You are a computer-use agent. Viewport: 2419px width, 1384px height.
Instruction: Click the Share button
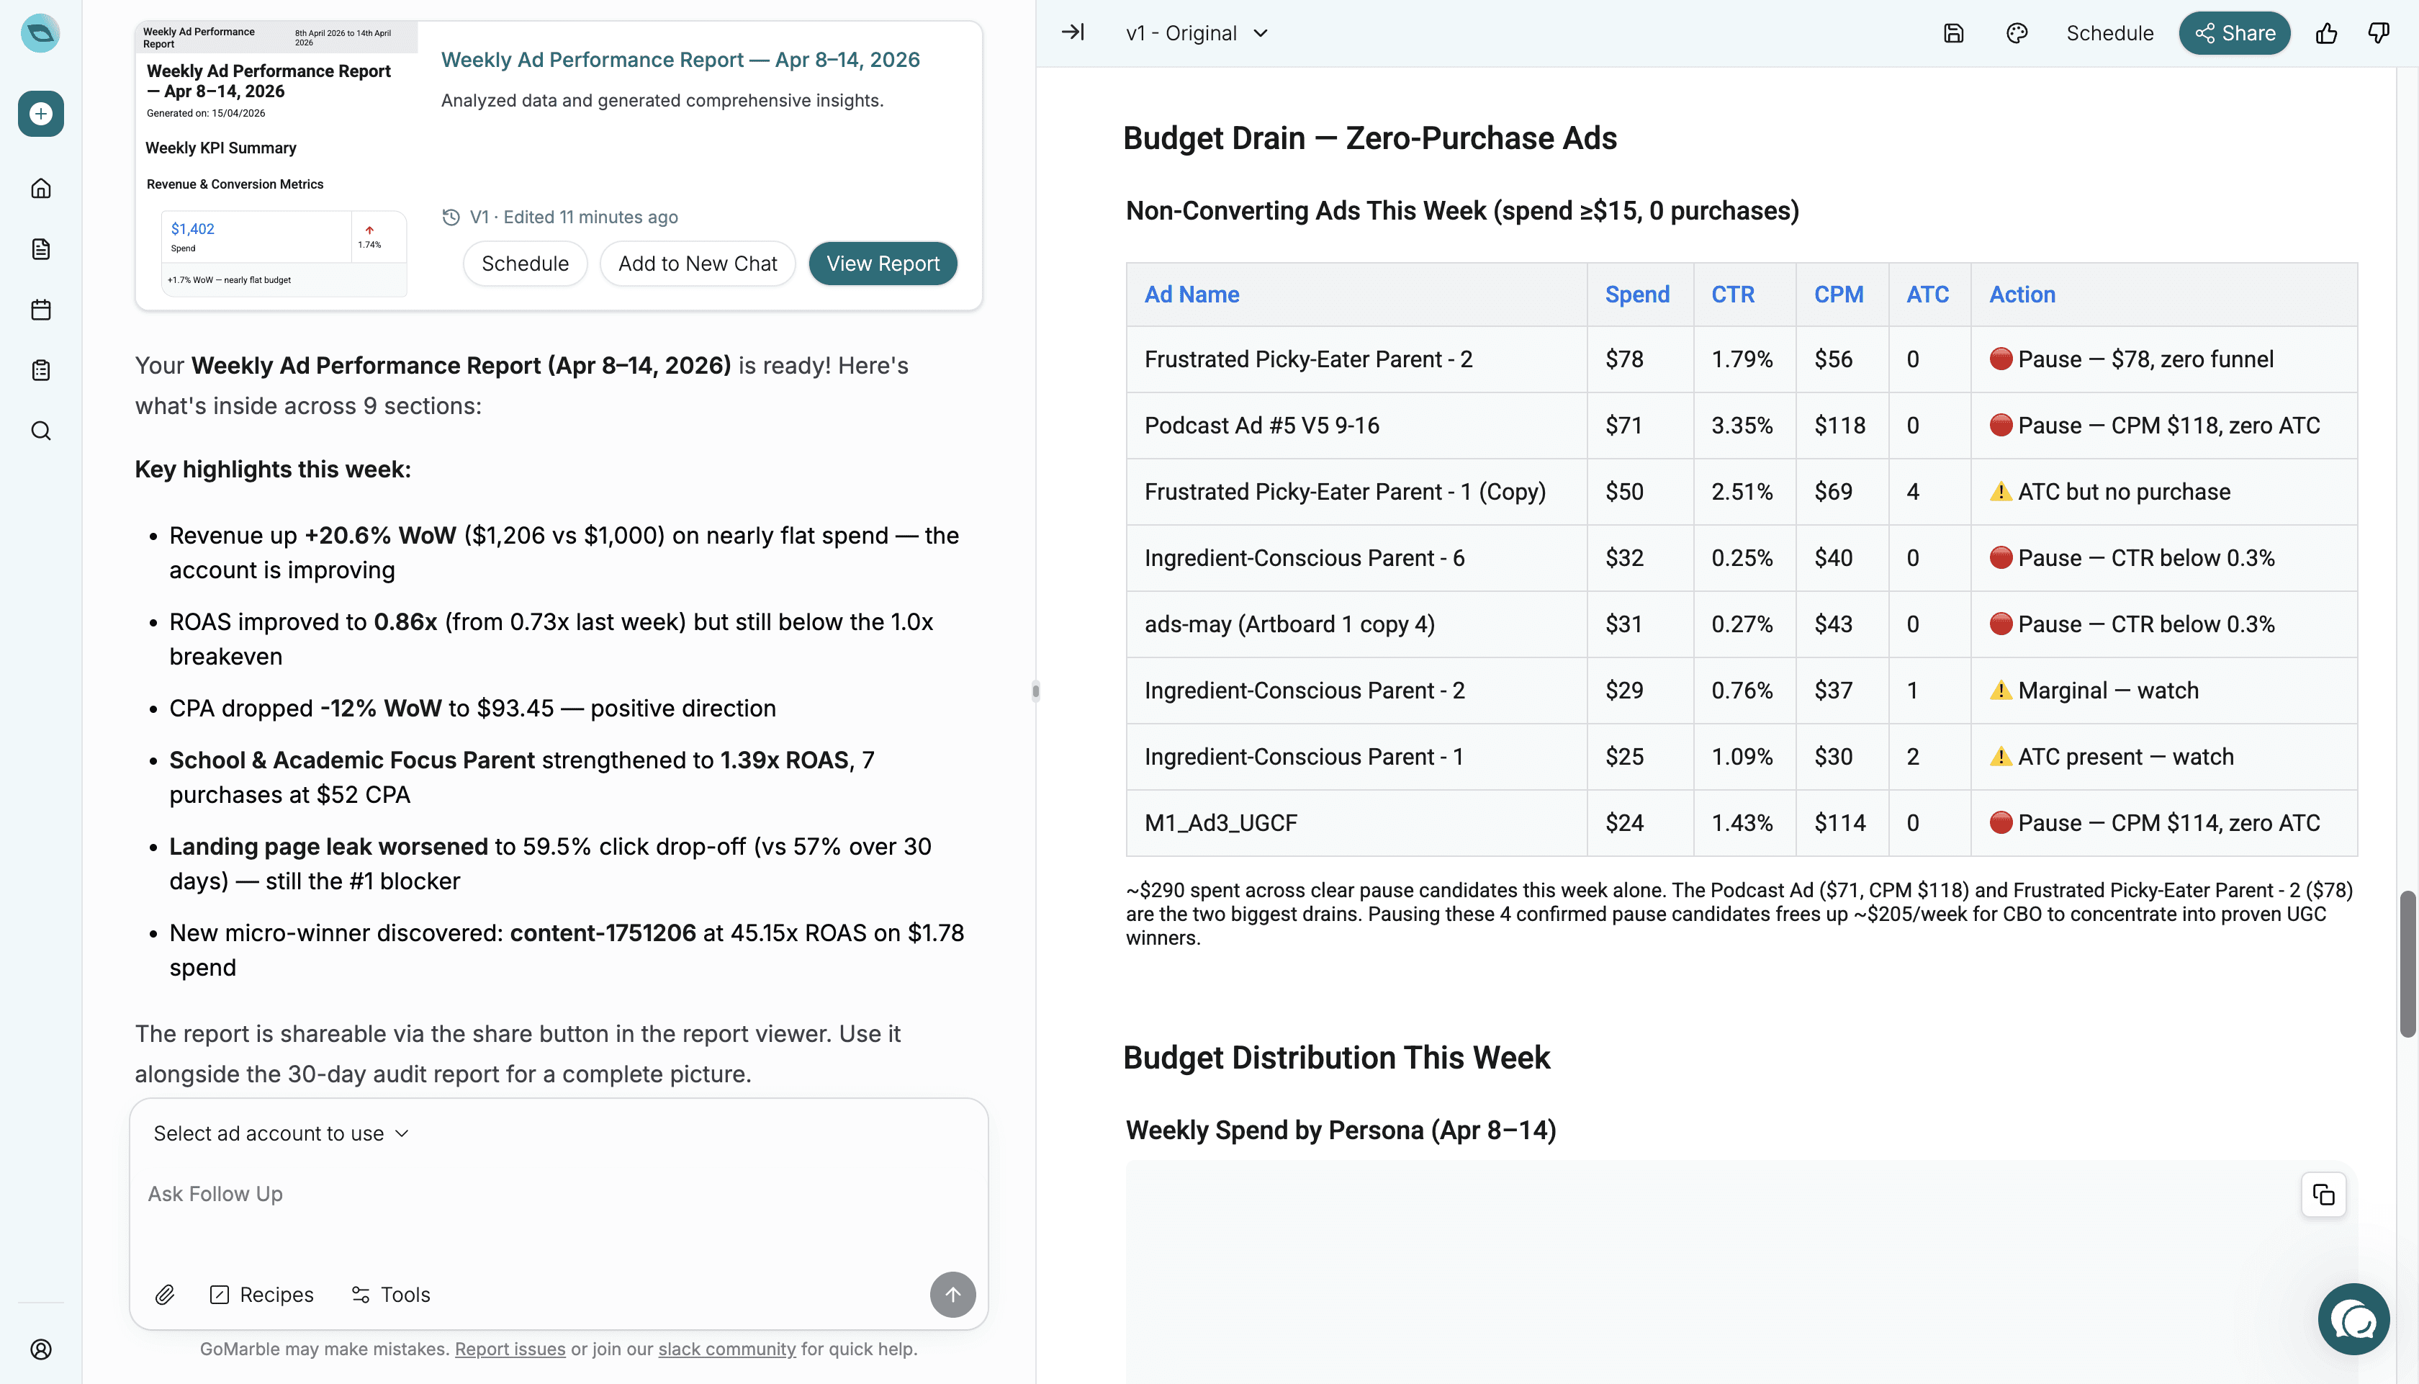coord(2234,33)
